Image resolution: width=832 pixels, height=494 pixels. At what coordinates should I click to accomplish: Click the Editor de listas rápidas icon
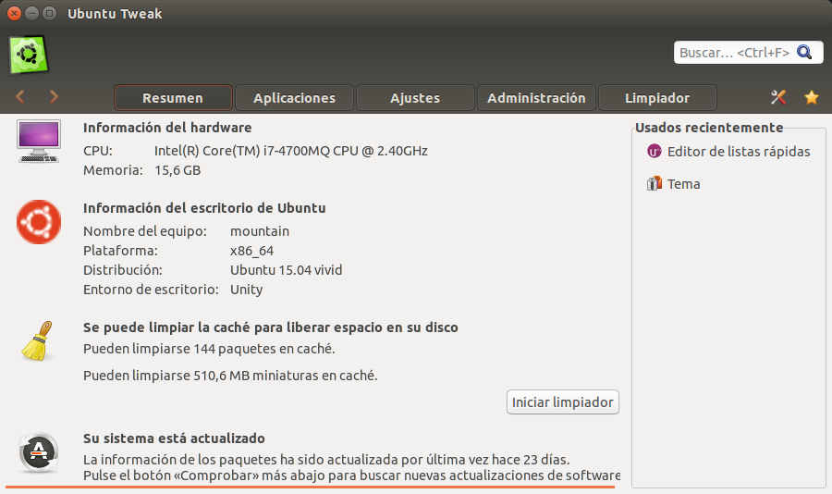click(655, 152)
